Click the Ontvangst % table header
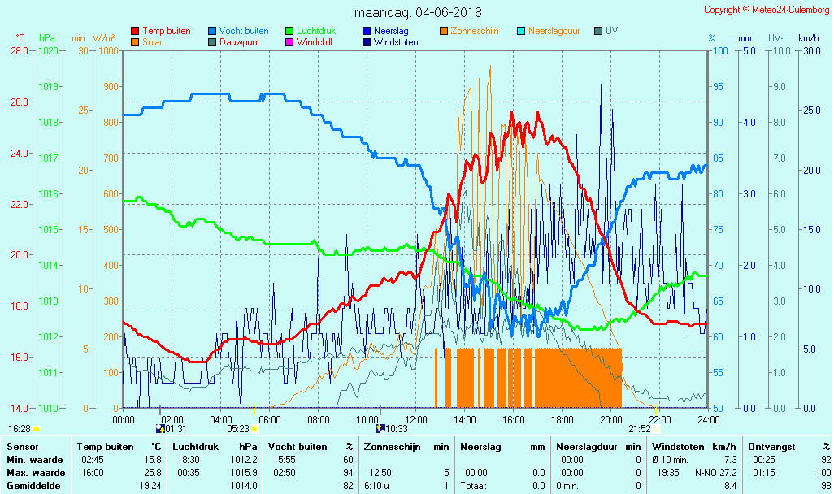This screenshot has width=834, height=494. pos(788,447)
